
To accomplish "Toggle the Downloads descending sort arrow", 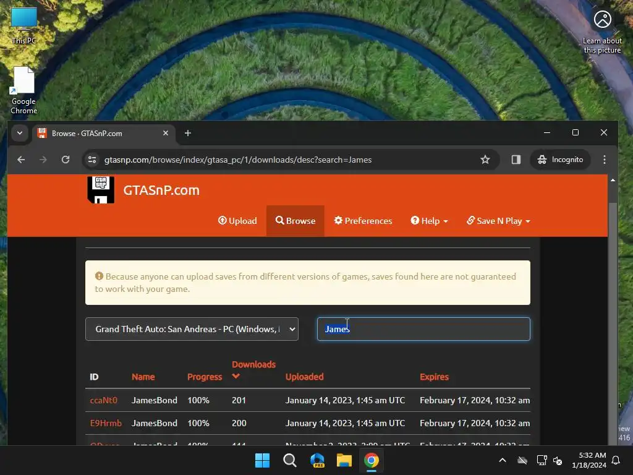I will tap(236, 376).
